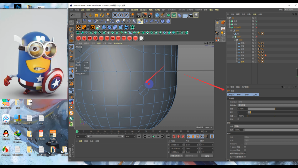Click the Python snake icon in the second toolbar row

(118, 21)
